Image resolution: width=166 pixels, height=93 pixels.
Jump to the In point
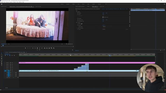(x=33, y=48)
